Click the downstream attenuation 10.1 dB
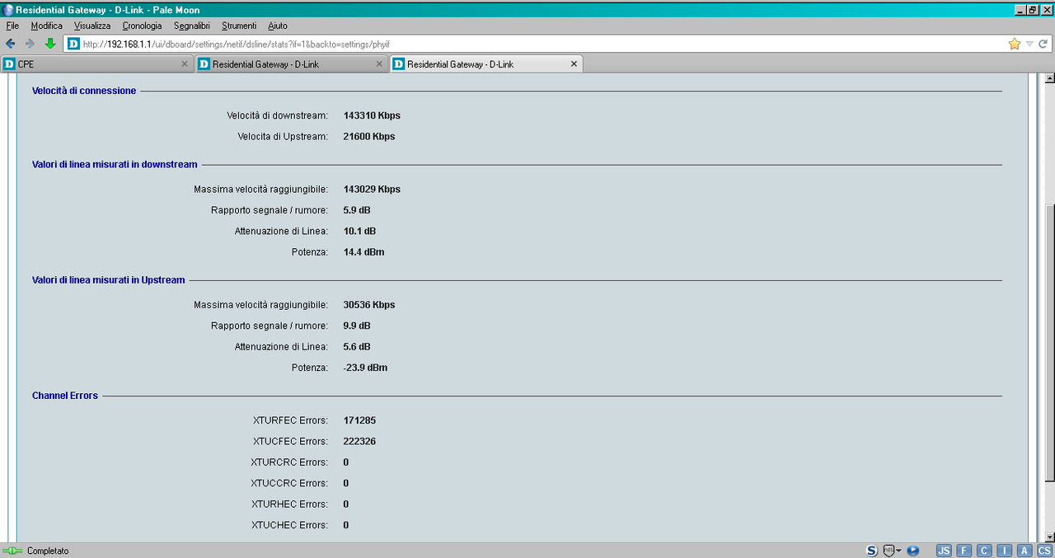1055x558 pixels. 359,231
